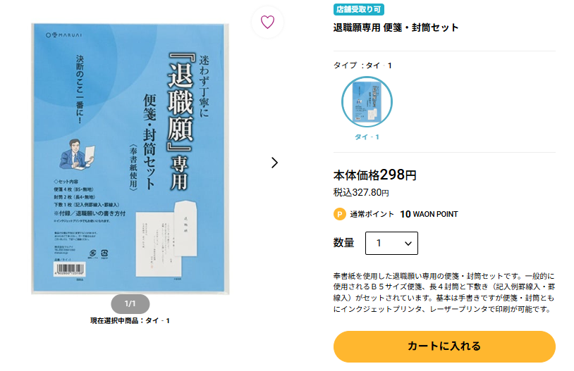Click the タイ-1 label under the thumbnail

(x=367, y=137)
